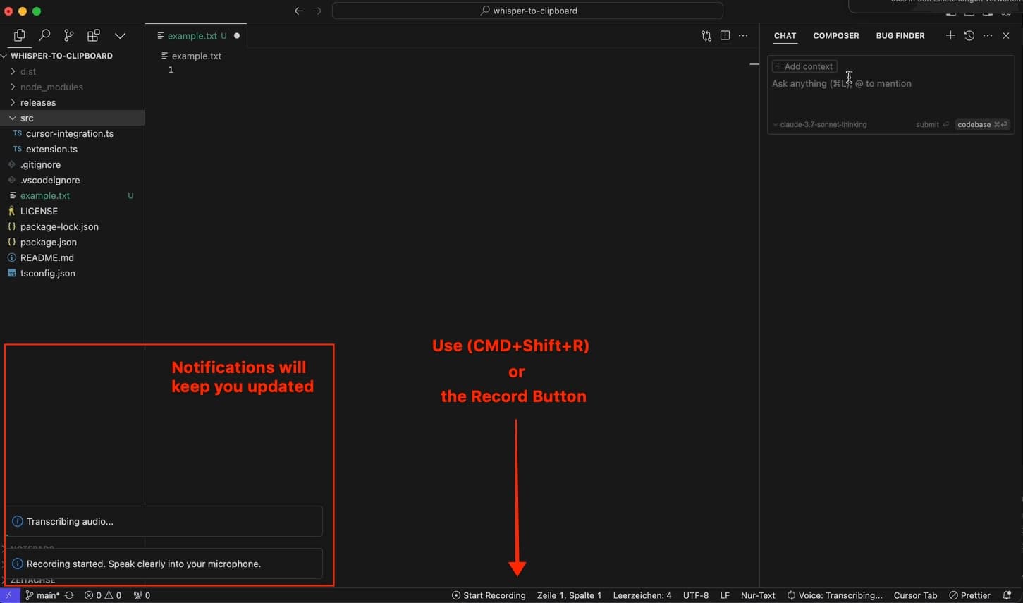Synchronize changes icon in status bar
1023x603 pixels.
[69, 595]
